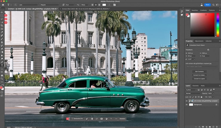Viewport: 221px width, 128px height.
Task: Open the Normal blend mode dropdown
Action: click(x=193, y=93)
